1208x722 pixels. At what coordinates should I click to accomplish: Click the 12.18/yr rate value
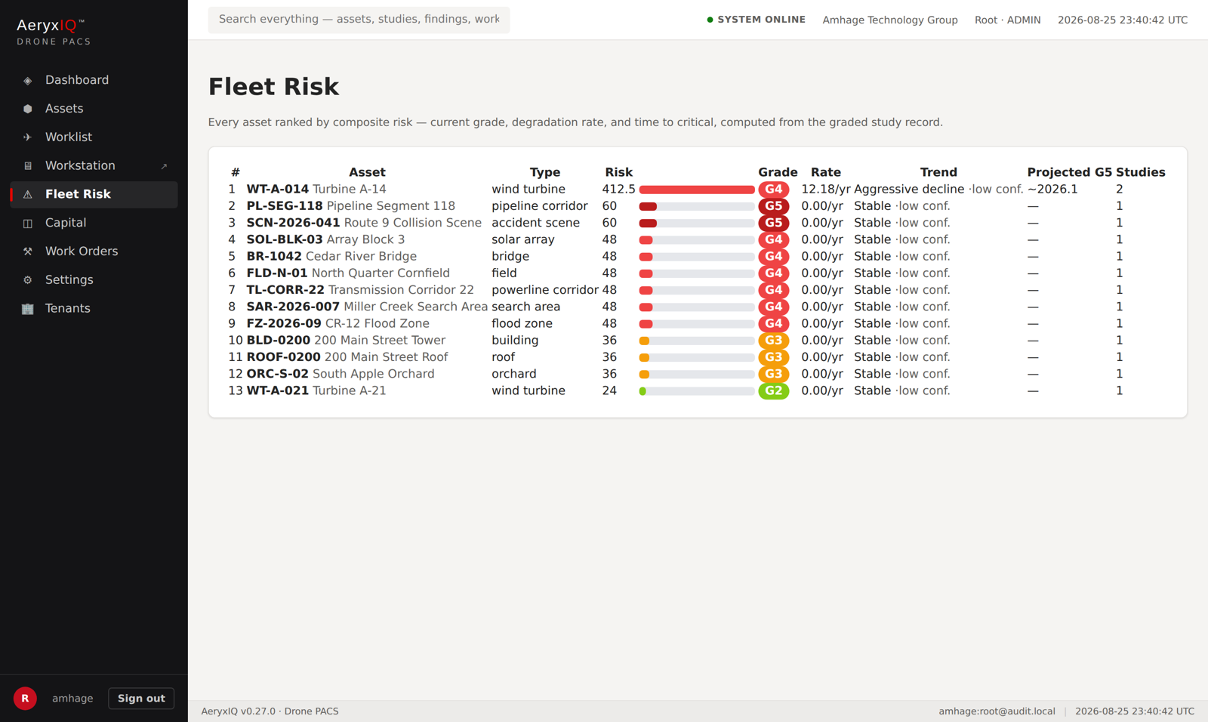826,190
